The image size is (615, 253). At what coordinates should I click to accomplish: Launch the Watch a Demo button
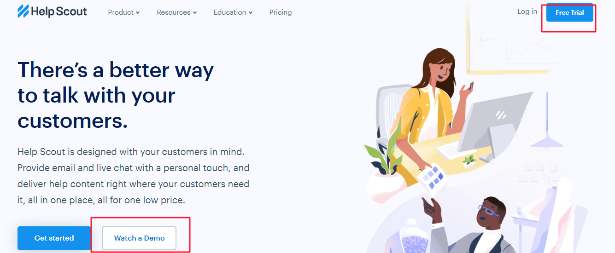click(x=139, y=238)
